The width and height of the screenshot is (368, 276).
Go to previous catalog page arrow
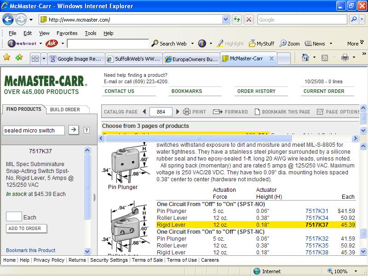[x=144, y=112]
